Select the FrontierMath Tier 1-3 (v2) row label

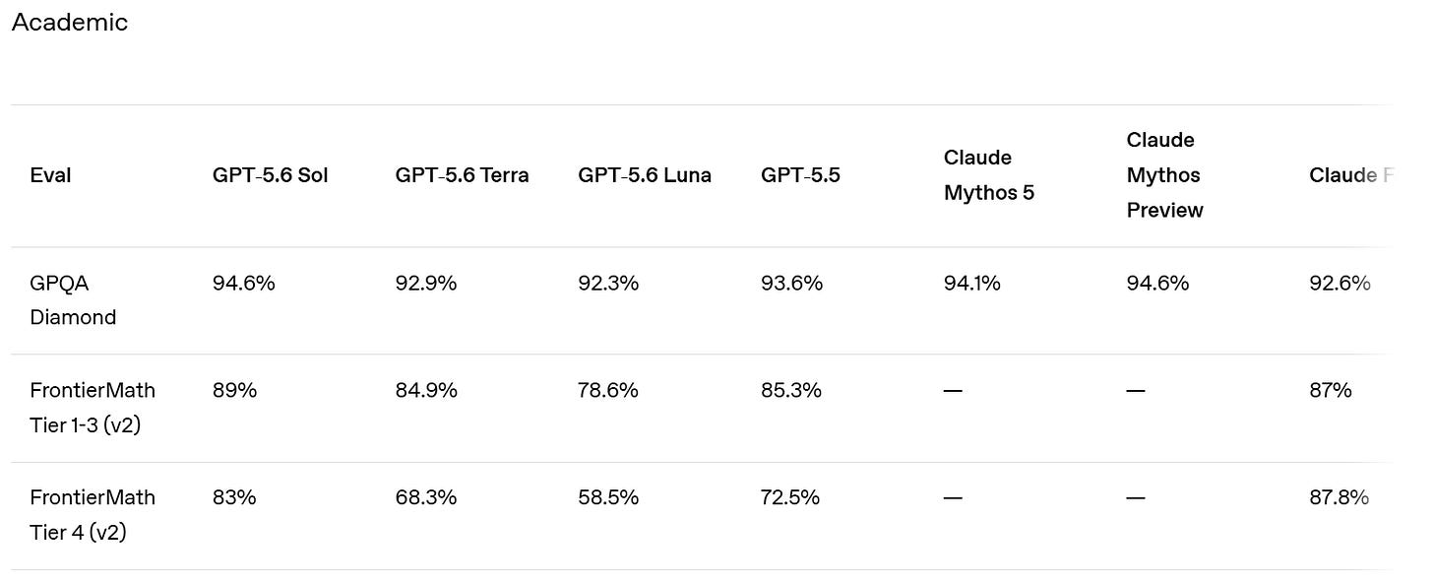point(93,408)
